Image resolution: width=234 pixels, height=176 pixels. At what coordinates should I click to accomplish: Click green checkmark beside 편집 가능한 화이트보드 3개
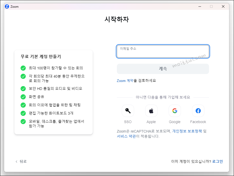click(x=23, y=113)
